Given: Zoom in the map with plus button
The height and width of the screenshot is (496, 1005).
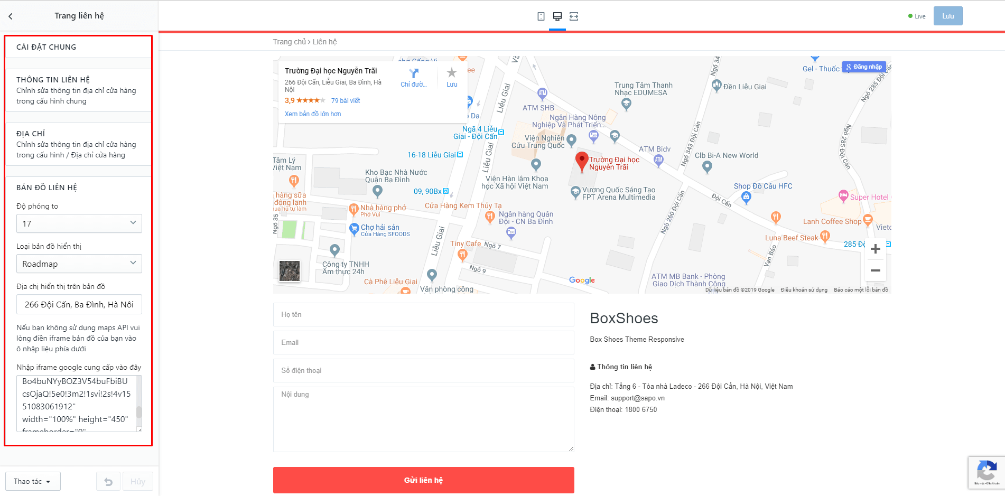Looking at the screenshot, I should point(876,249).
